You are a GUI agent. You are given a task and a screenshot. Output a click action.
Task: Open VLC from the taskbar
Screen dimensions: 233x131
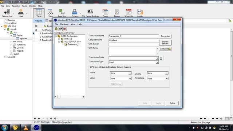(x=25, y=128)
